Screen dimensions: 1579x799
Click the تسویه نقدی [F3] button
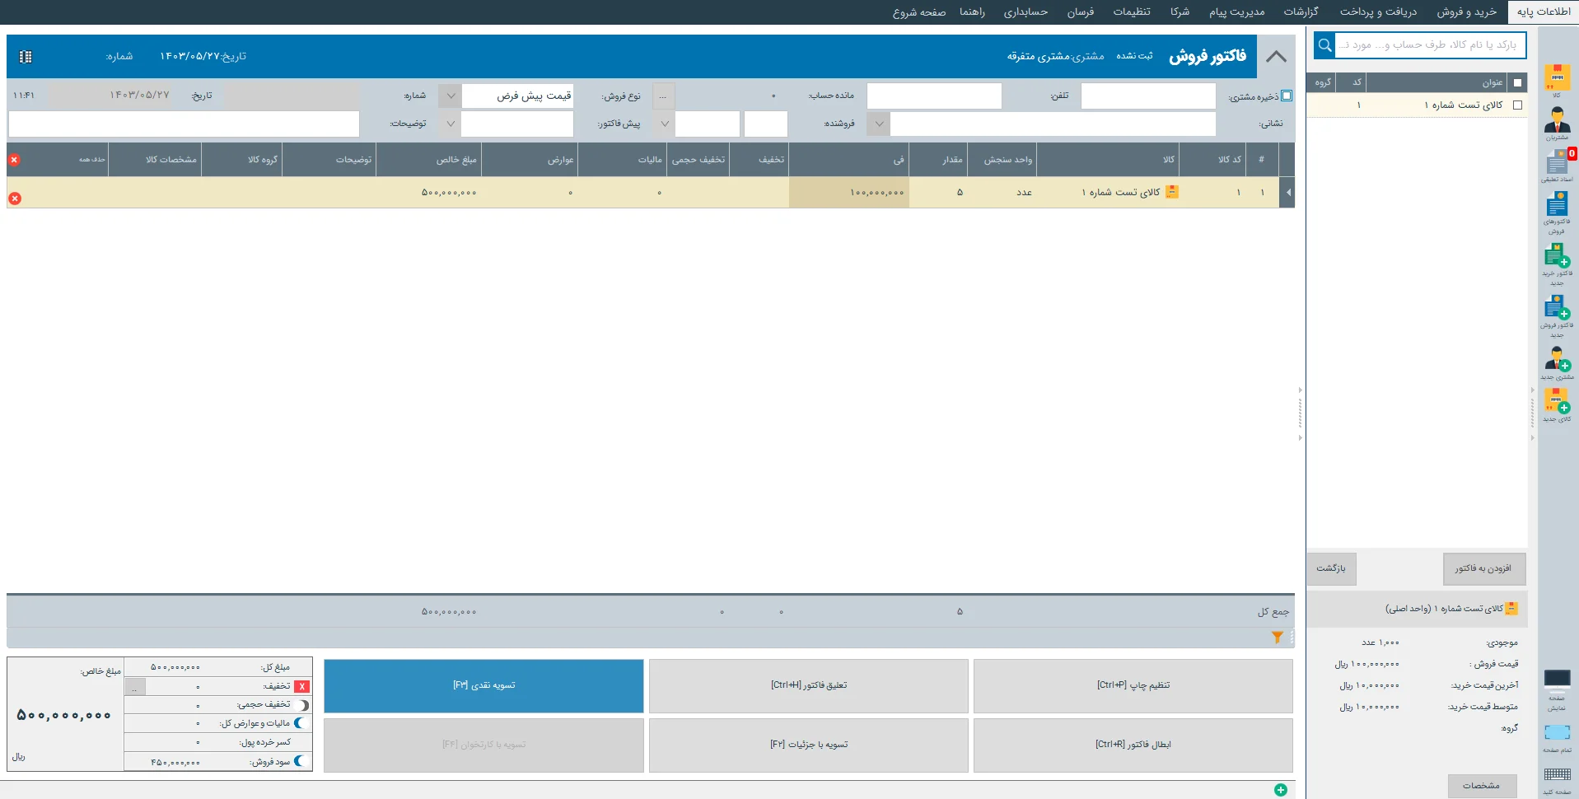[484, 685]
